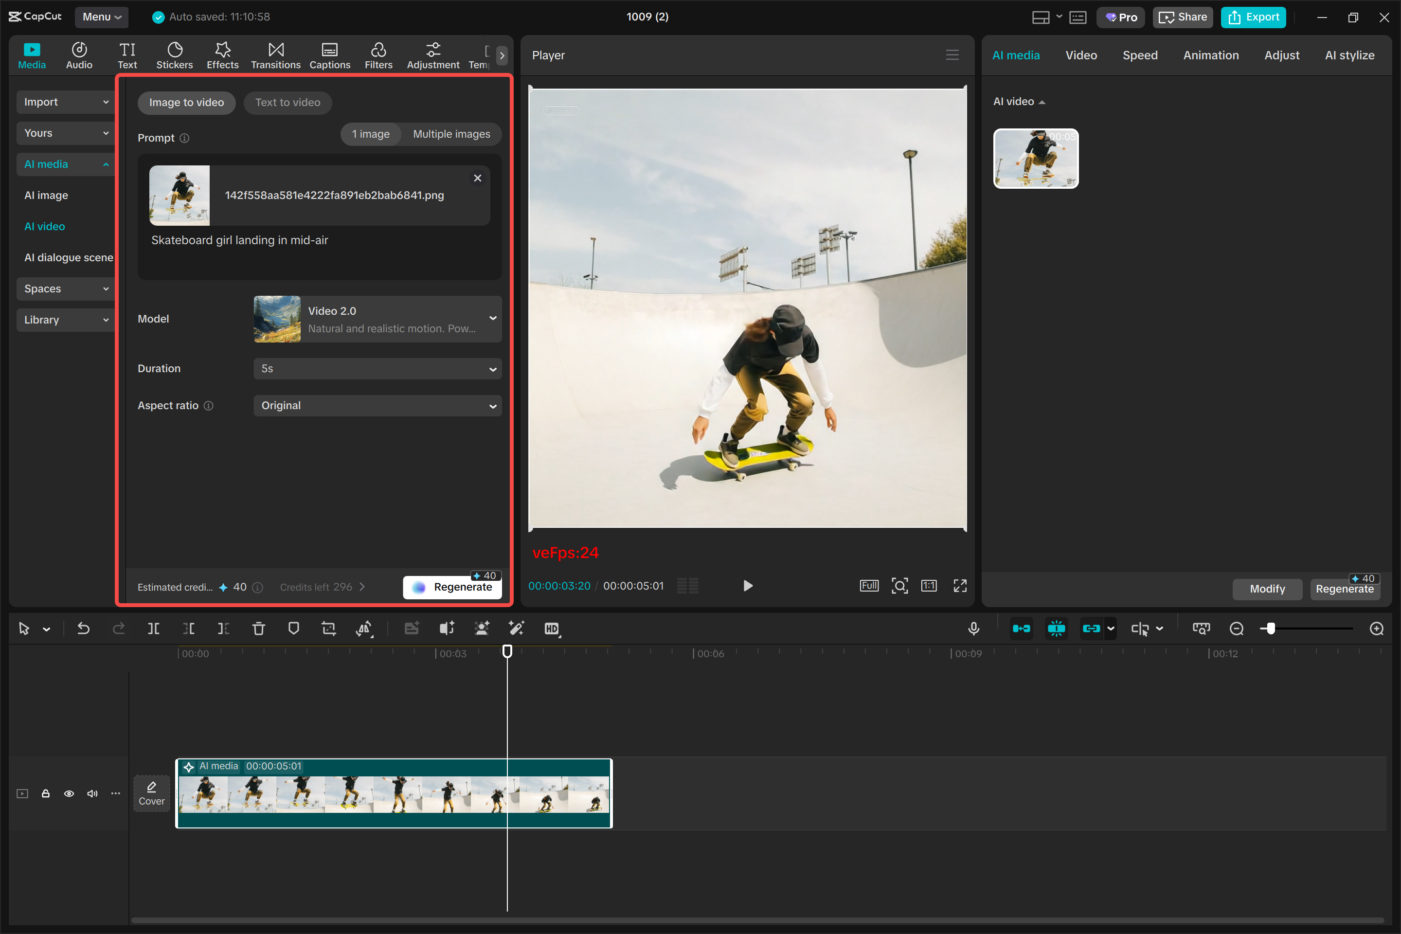
Task: Click the Crop icon above the timeline
Action: (328, 629)
